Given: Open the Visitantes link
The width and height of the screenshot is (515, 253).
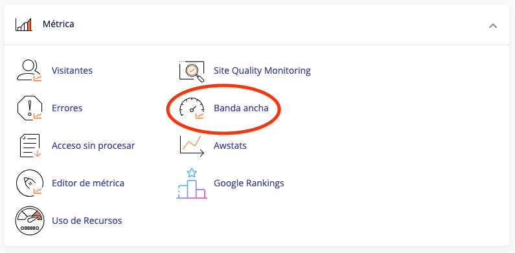Looking at the screenshot, I should pos(72,71).
